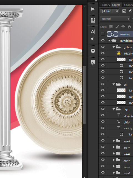Open the Paragraph panel icon
Viewport: 133px width, 178px height.
[x=93, y=39]
